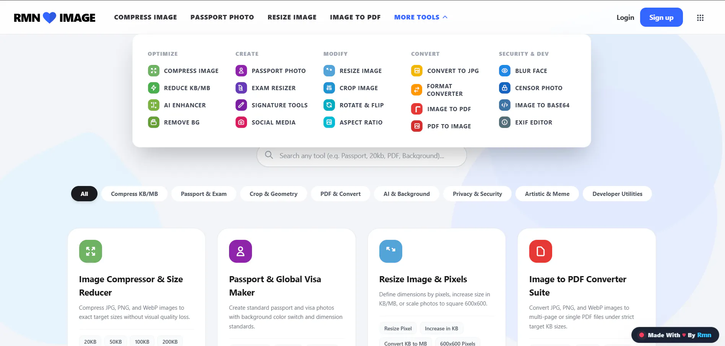Image resolution: width=725 pixels, height=346 pixels.
Task: Click the Resize Image & Pixels card icon
Action: coord(391,251)
